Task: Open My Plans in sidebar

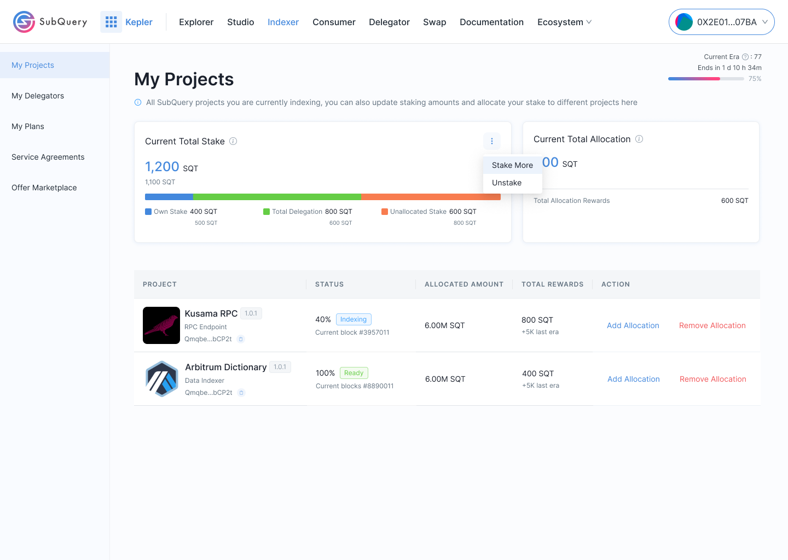Action: tap(55, 126)
